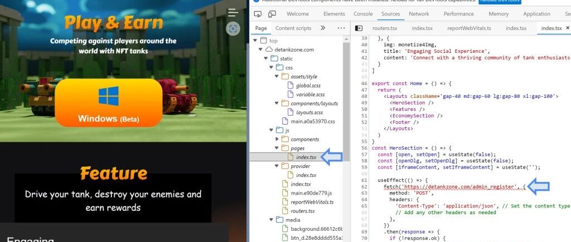Open the Application tab

point(536,14)
